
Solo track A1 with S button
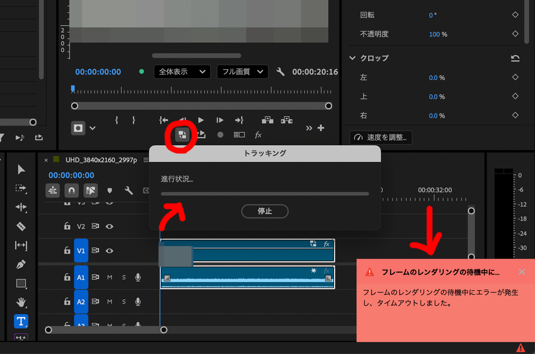[x=124, y=277]
